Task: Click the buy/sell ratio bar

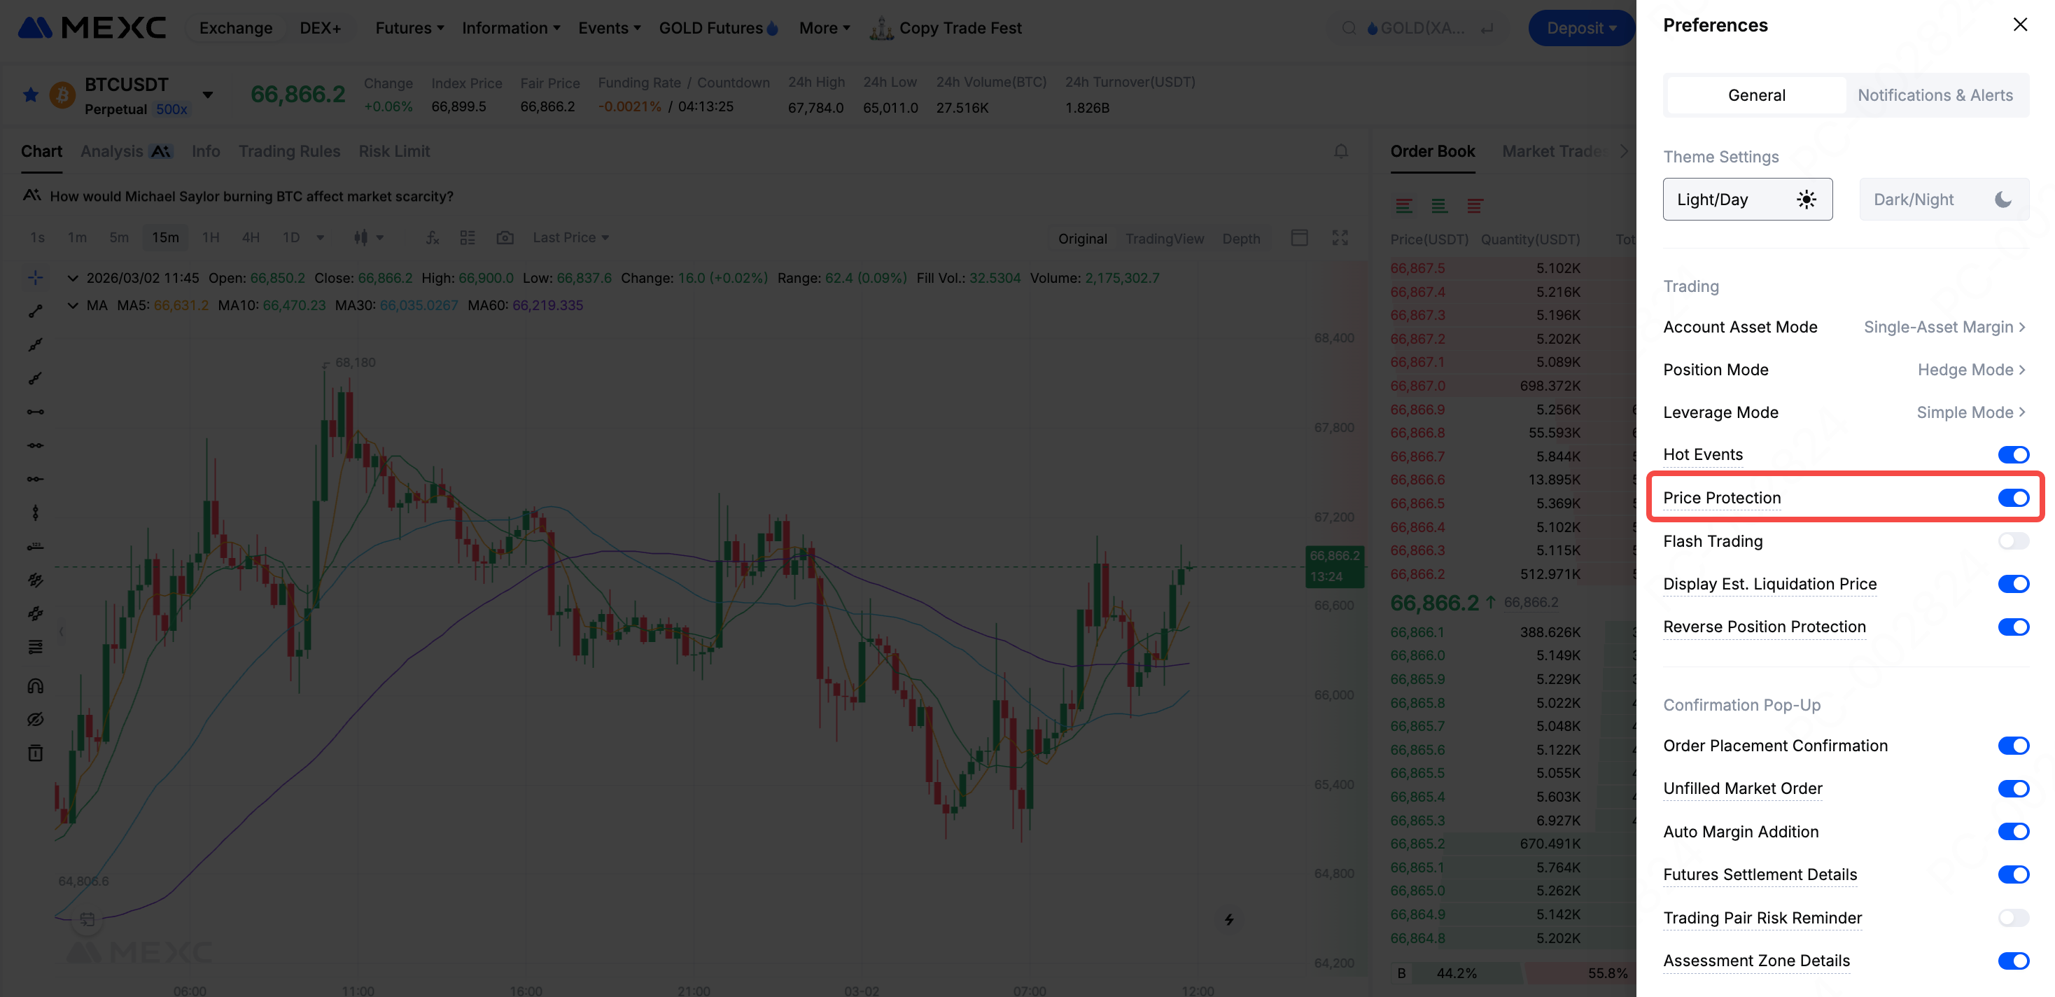Action: [1512, 972]
